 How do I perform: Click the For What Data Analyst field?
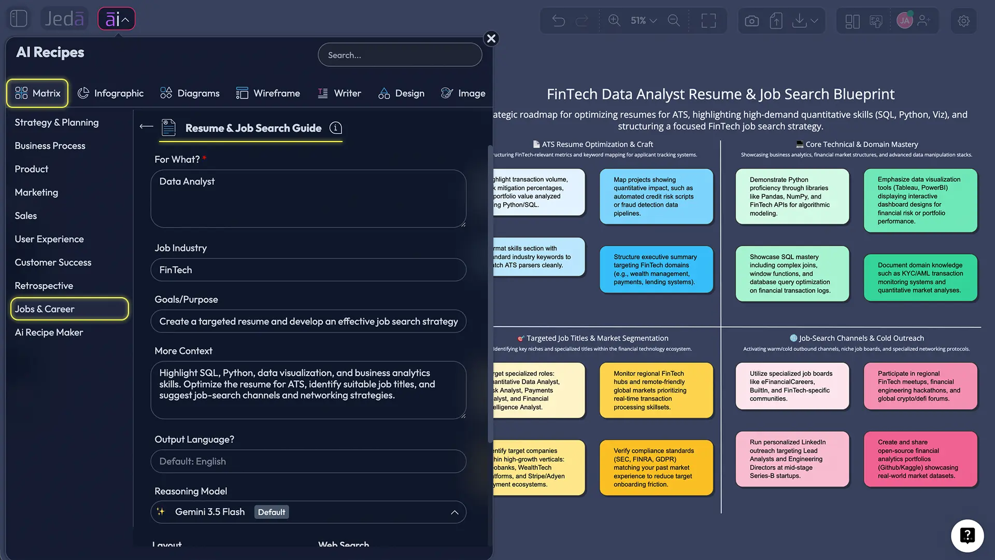click(x=308, y=199)
